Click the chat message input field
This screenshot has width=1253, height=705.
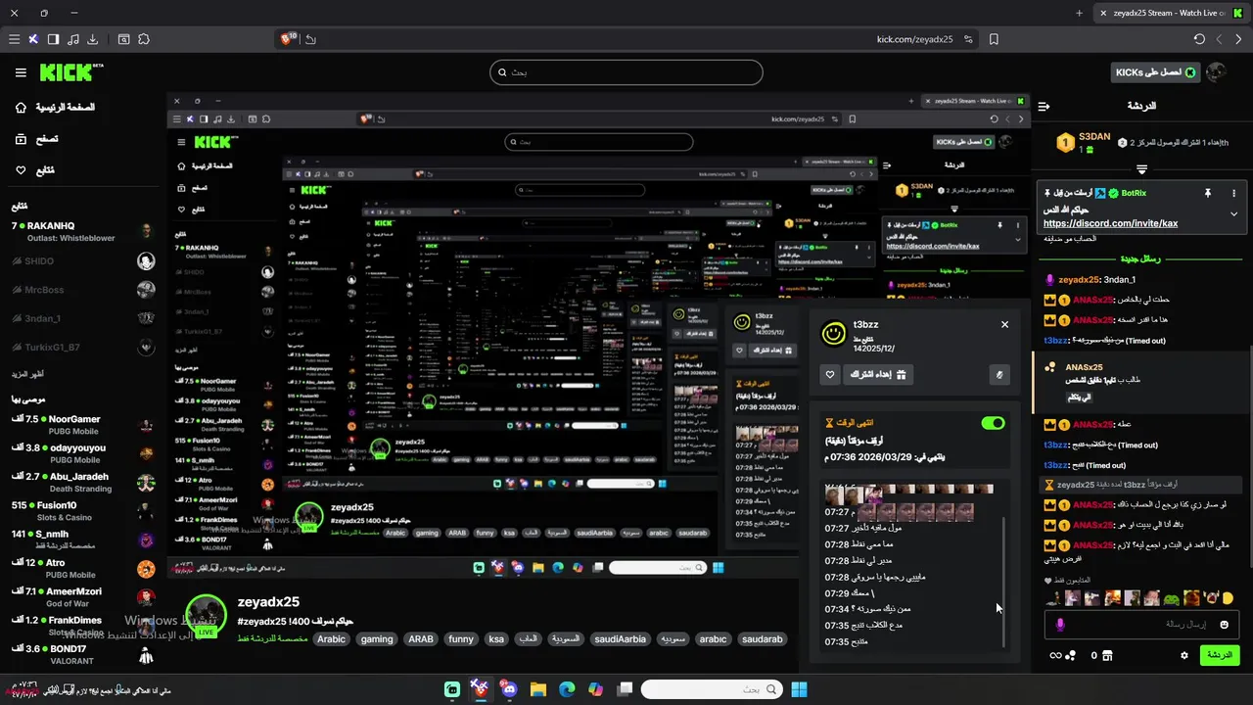[x=1141, y=624]
